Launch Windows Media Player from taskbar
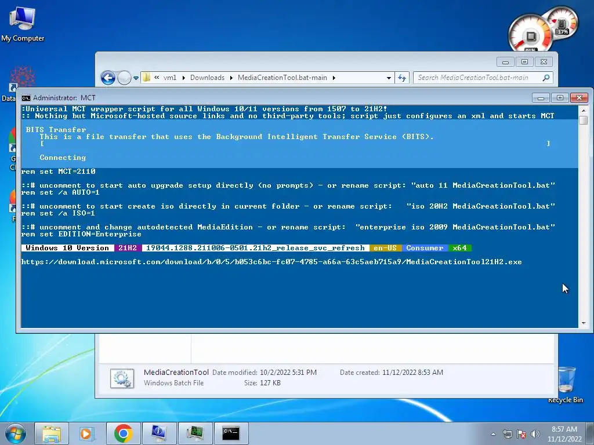This screenshot has height=445, width=594. [x=86, y=433]
